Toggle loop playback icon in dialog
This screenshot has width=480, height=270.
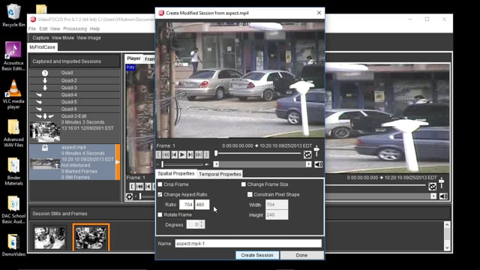[307, 154]
